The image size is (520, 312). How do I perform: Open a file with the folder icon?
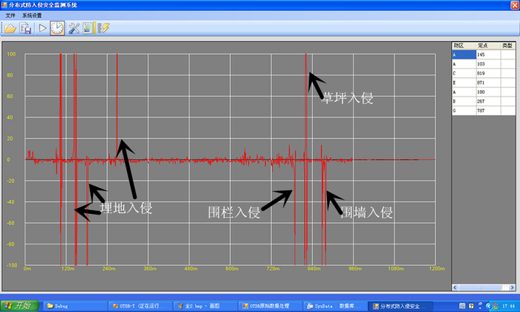tap(10, 28)
